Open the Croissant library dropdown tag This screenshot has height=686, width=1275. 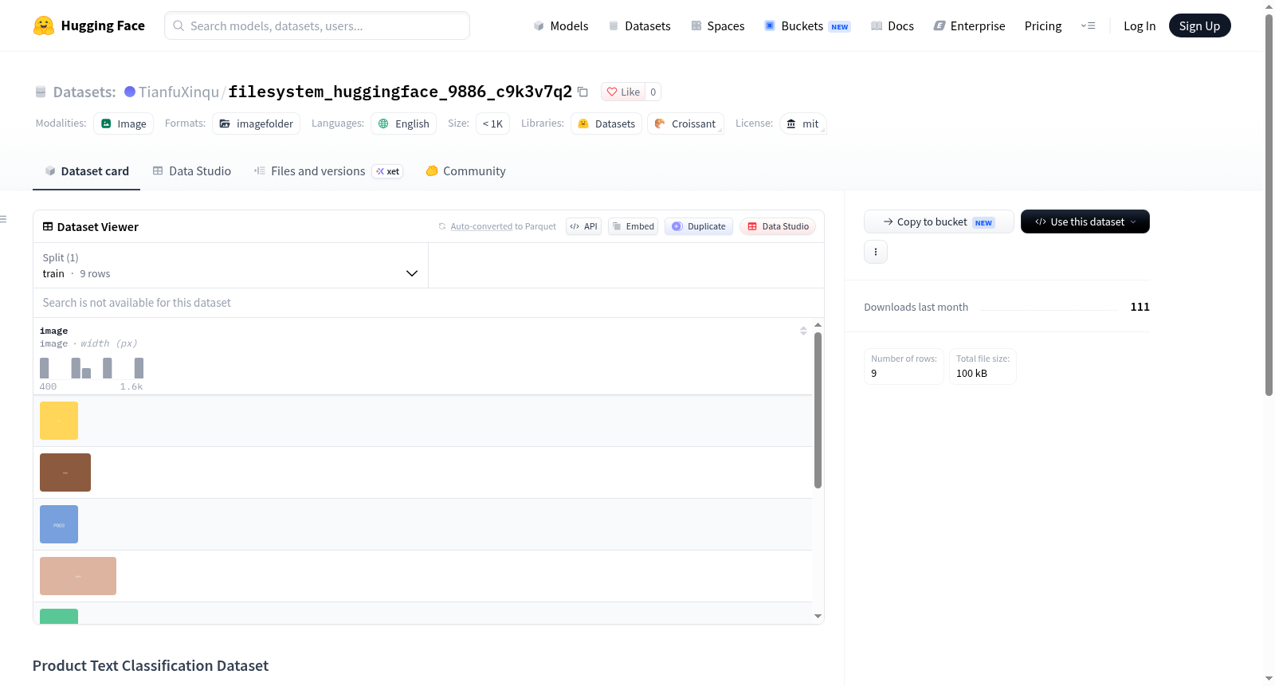685,123
